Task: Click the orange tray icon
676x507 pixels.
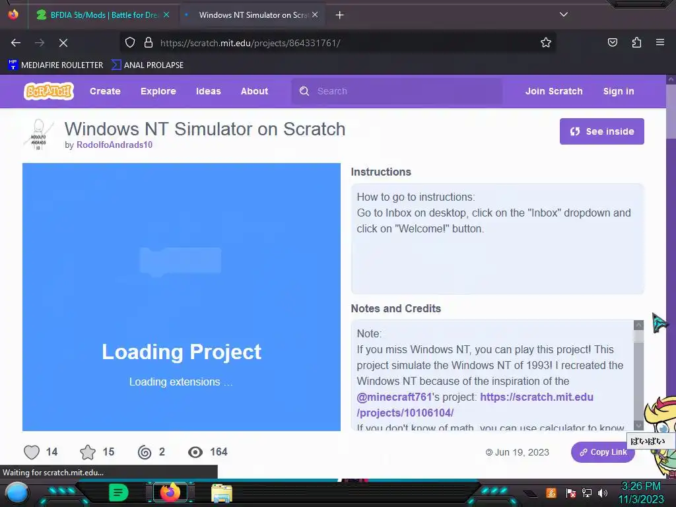Action: point(551,492)
